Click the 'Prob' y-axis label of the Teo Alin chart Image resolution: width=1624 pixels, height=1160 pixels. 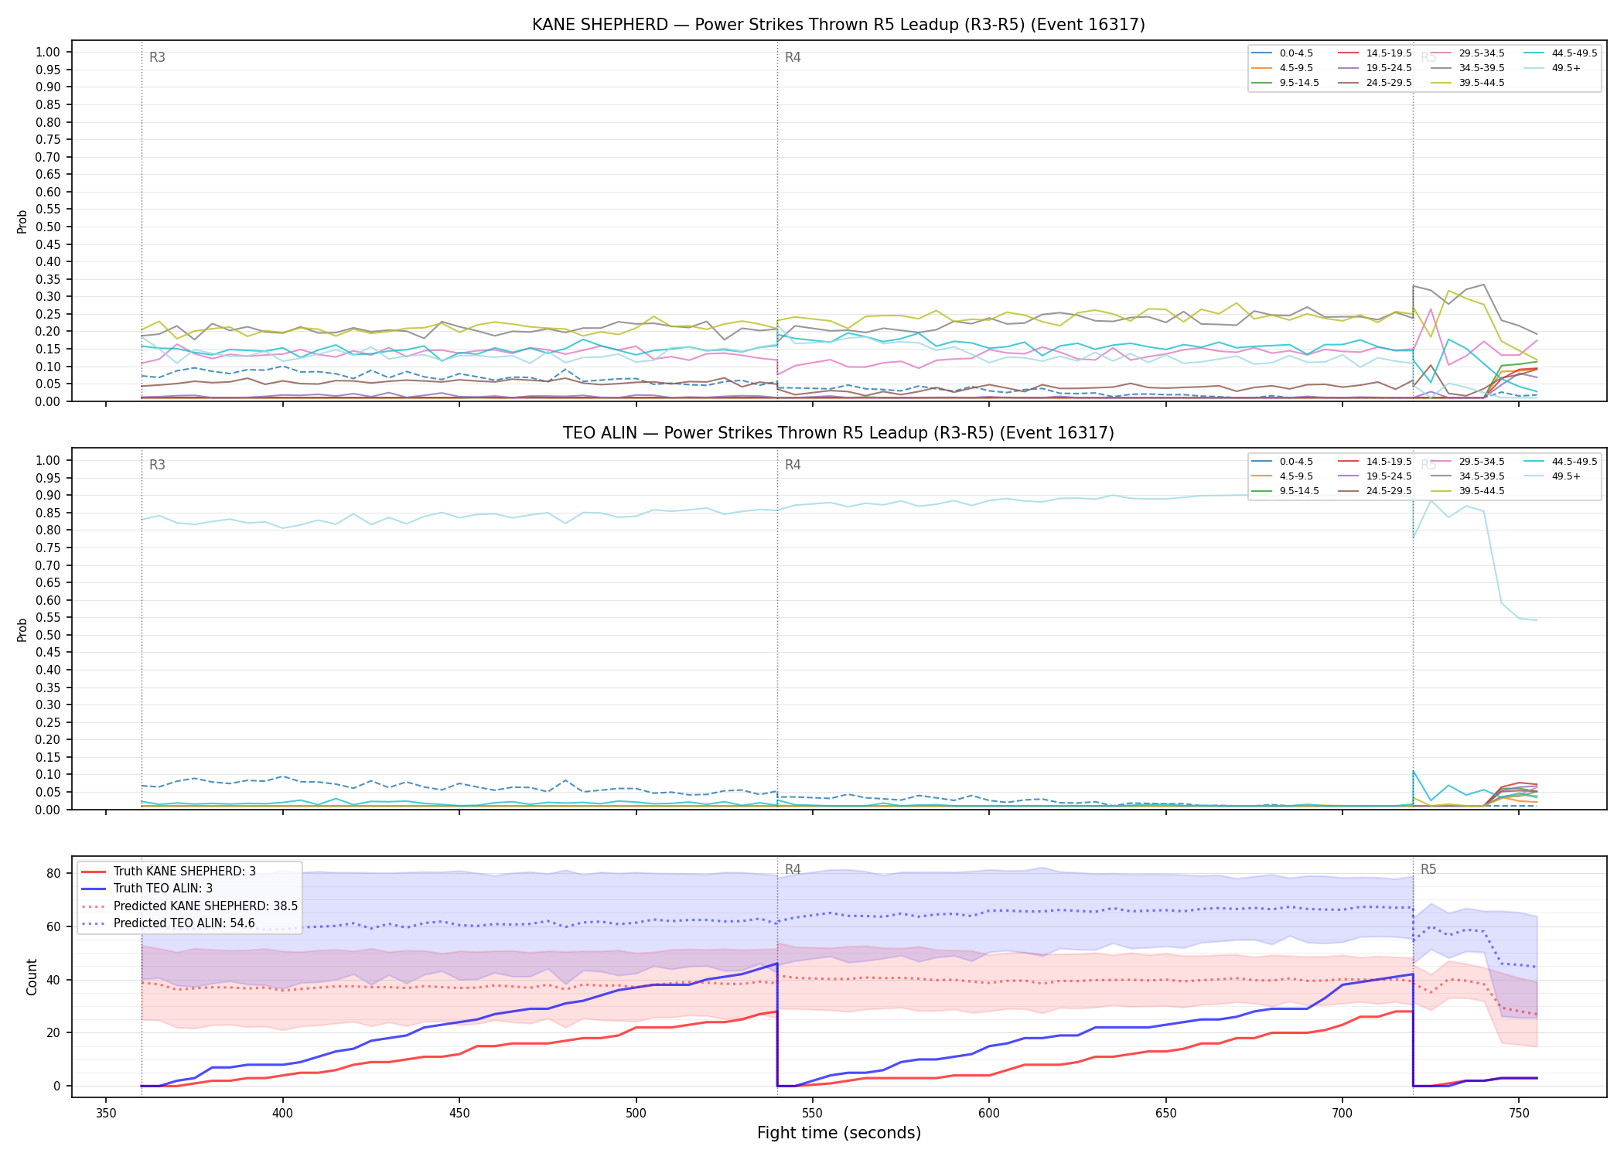pyautogui.click(x=22, y=629)
